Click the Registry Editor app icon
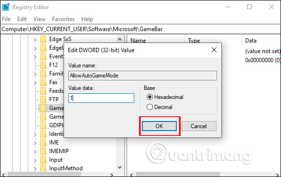Viewport: 281px width, 177px height. click(6, 7)
